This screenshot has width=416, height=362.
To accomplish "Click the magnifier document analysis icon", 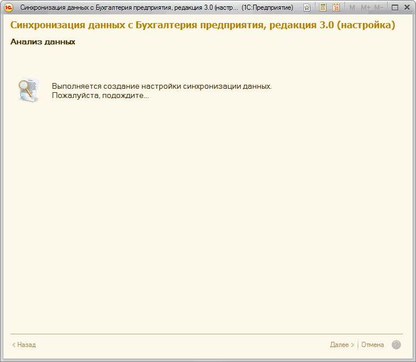I will (x=29, y=90).
